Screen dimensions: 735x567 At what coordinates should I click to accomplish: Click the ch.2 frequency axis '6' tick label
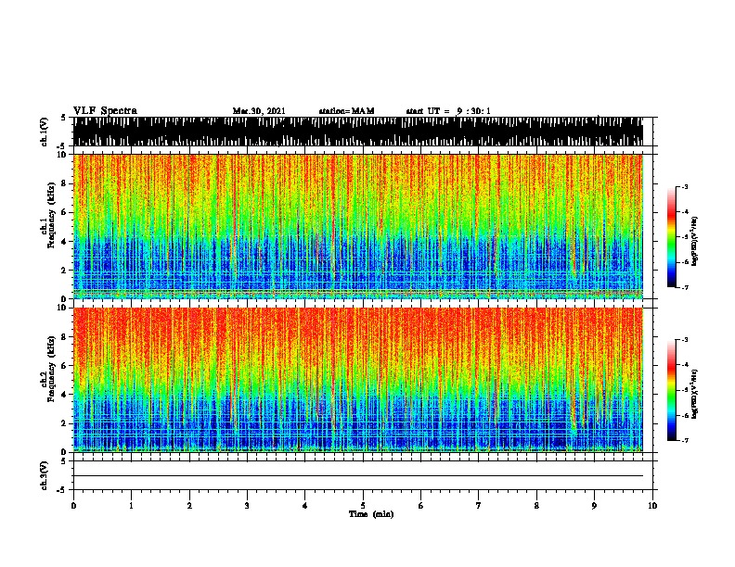click(64, 366)
